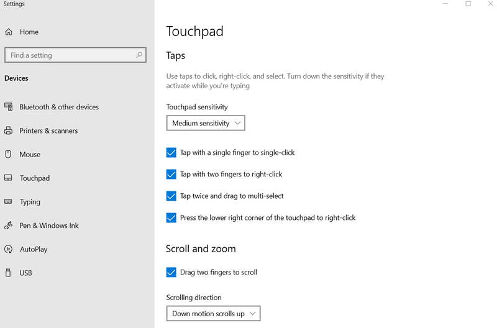Screen dimensions: 497x328
Task: Click the search magnifier icon
Action: [139, 55]
